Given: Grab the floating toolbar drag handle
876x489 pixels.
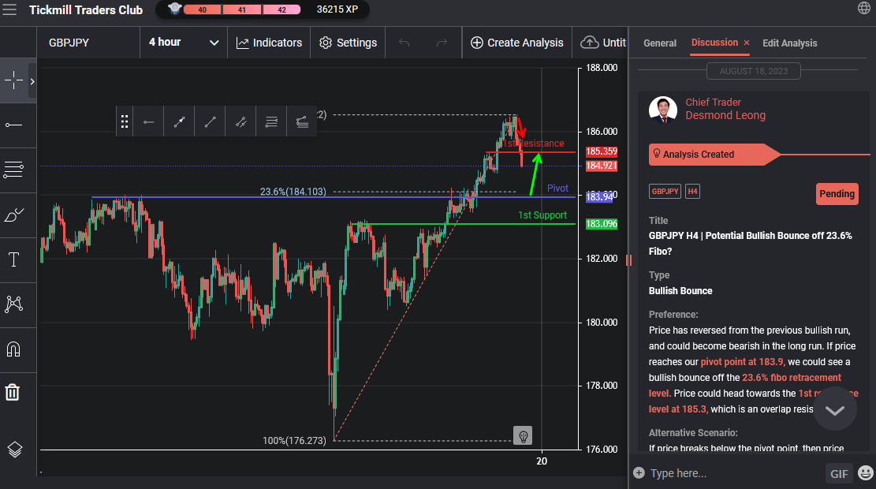Looking at the screenshot, I should pos(125,121).
